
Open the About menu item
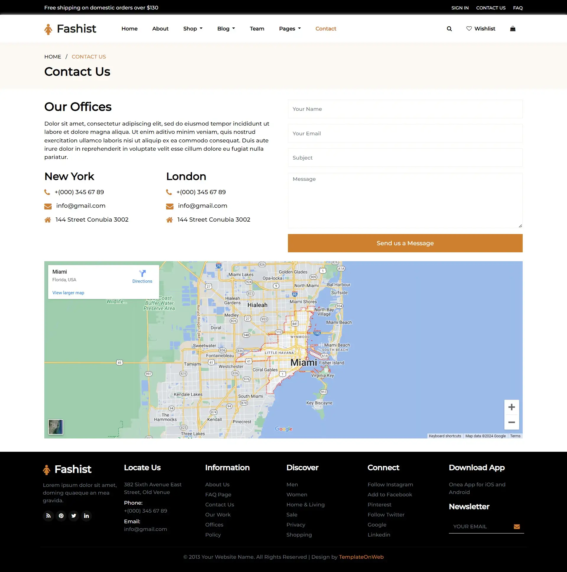click(160, 29)
